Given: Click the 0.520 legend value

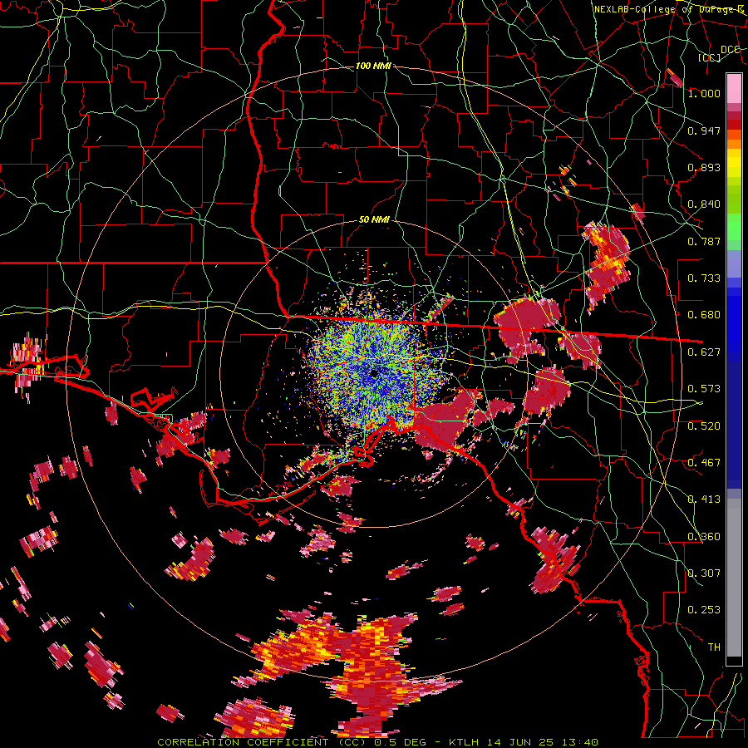Looking at the screenshot, I should coord(704,426).
